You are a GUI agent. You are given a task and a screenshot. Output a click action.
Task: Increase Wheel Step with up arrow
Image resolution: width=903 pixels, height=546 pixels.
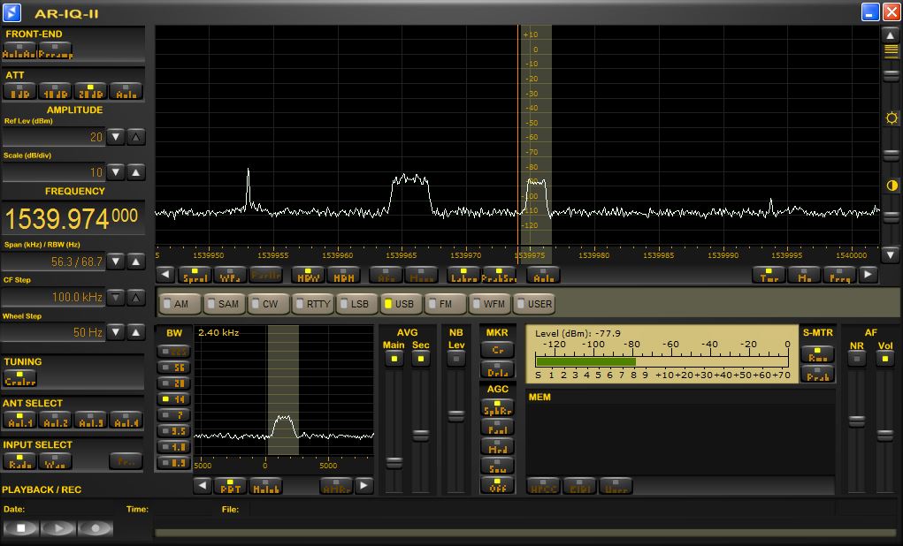point(136,332)
